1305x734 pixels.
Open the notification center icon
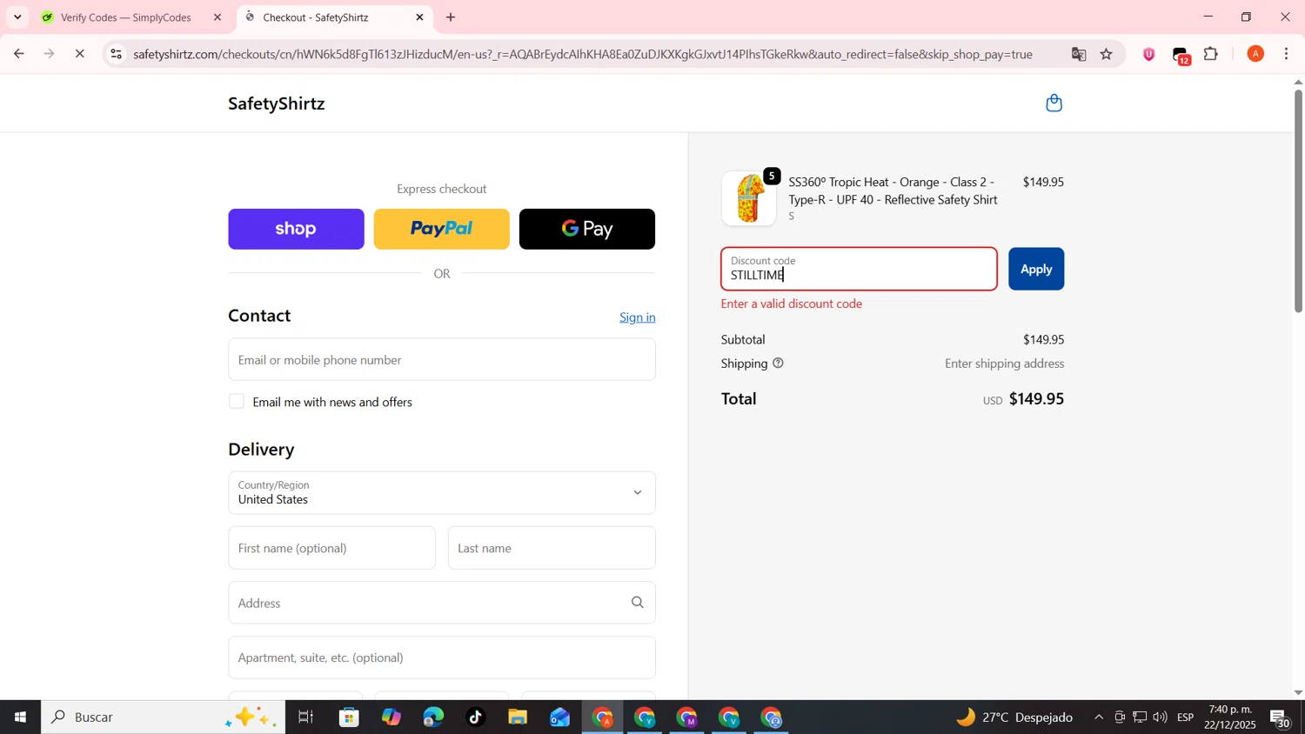click(1281, 718)
